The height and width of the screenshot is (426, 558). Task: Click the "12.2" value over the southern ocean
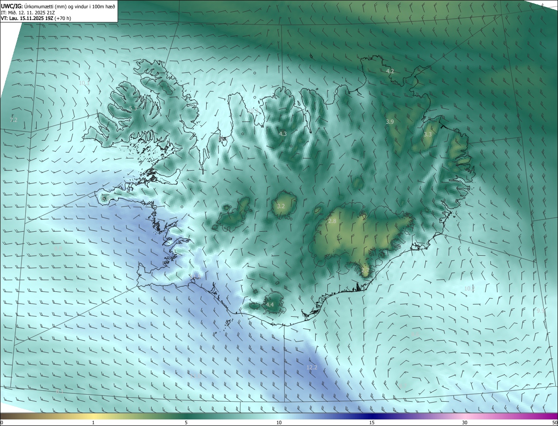(x=312, y=368)
